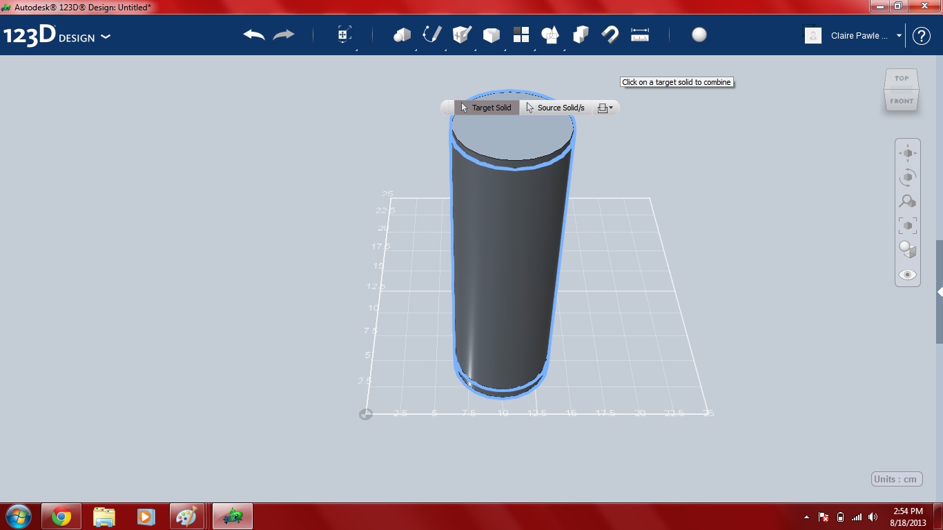This screenshot has height=530, width=943.
Task: Select the Measure ruler tool
Action: click(640, 35)
